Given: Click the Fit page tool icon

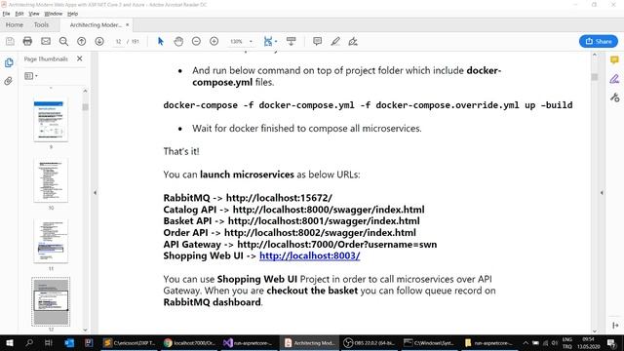Looking at the screenshot, I should click(268, 41).
